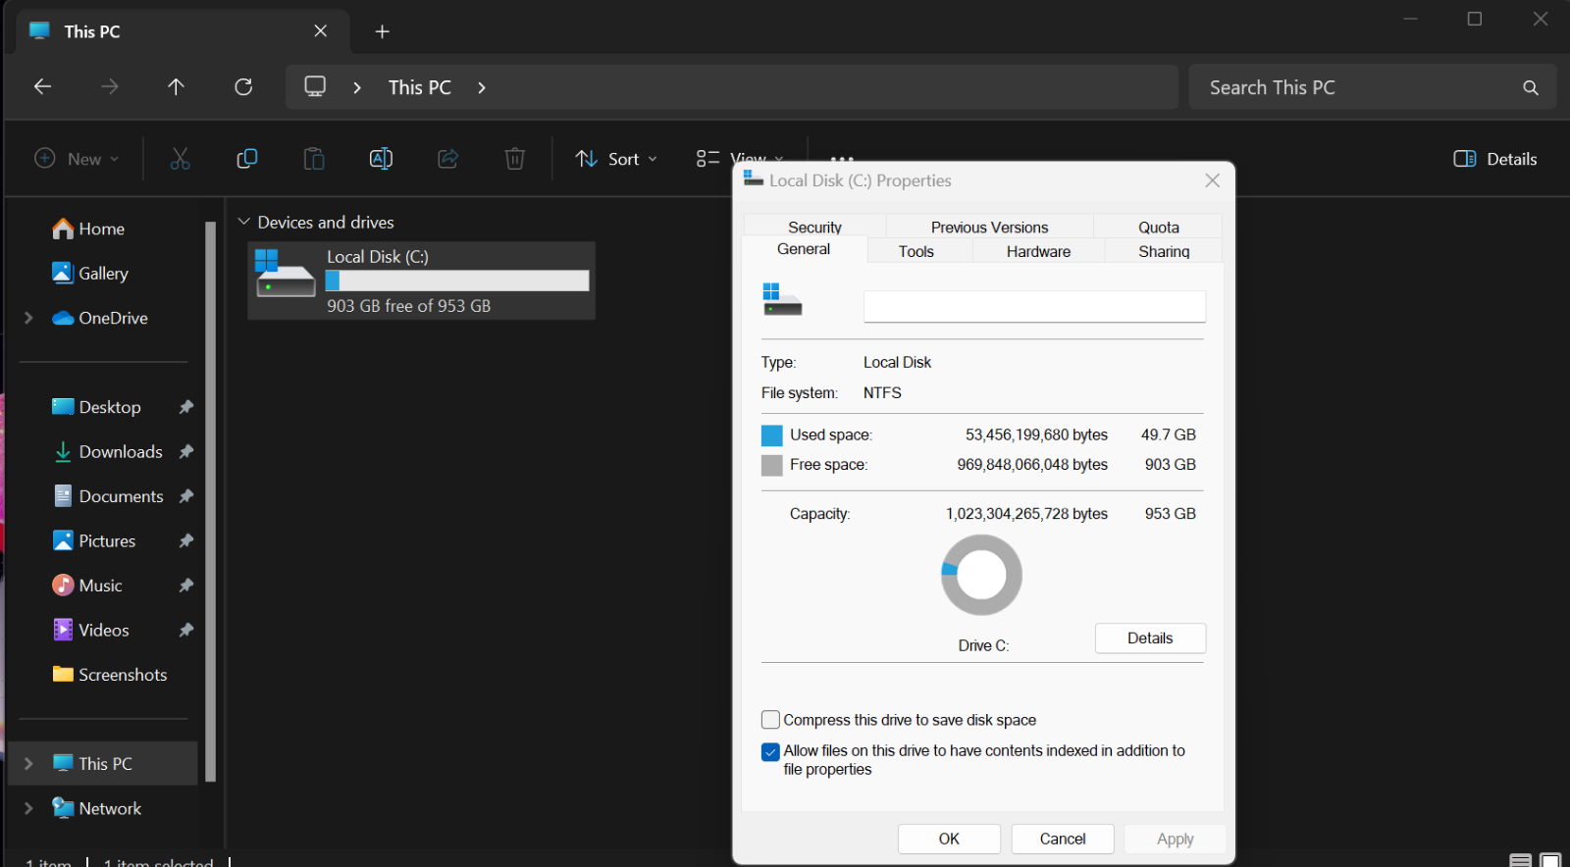Switch to large thumbnails view icon
Image resolution: width=1570 pixels, height=867 pixels.
[1550, 860]
